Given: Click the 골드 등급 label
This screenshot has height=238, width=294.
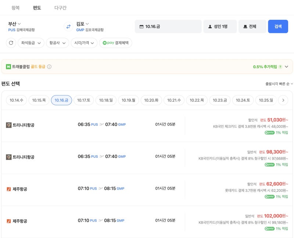Looking at the screenshot, I should [x=38, y=67].
